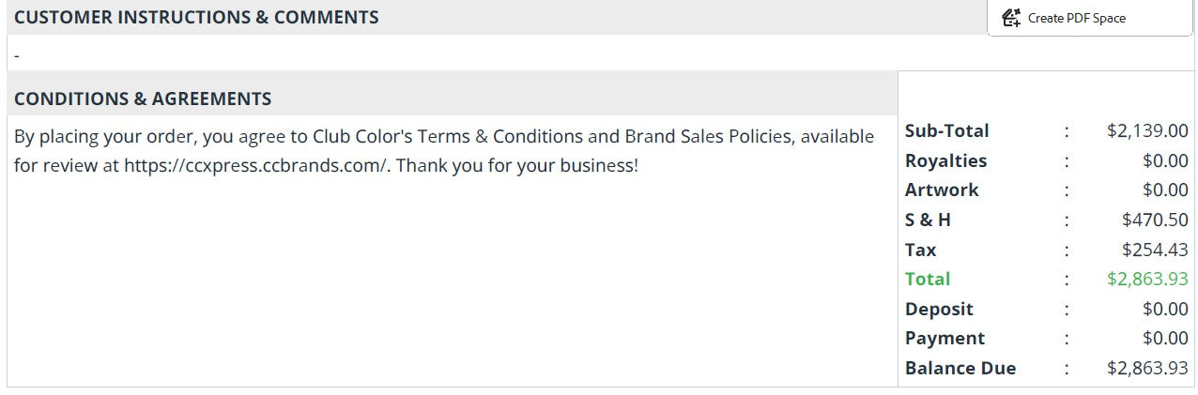Click the Create PDF Space icon
Image resolution: width=1198 pixels, height=395 pixels.
[x=1011, y=18]
